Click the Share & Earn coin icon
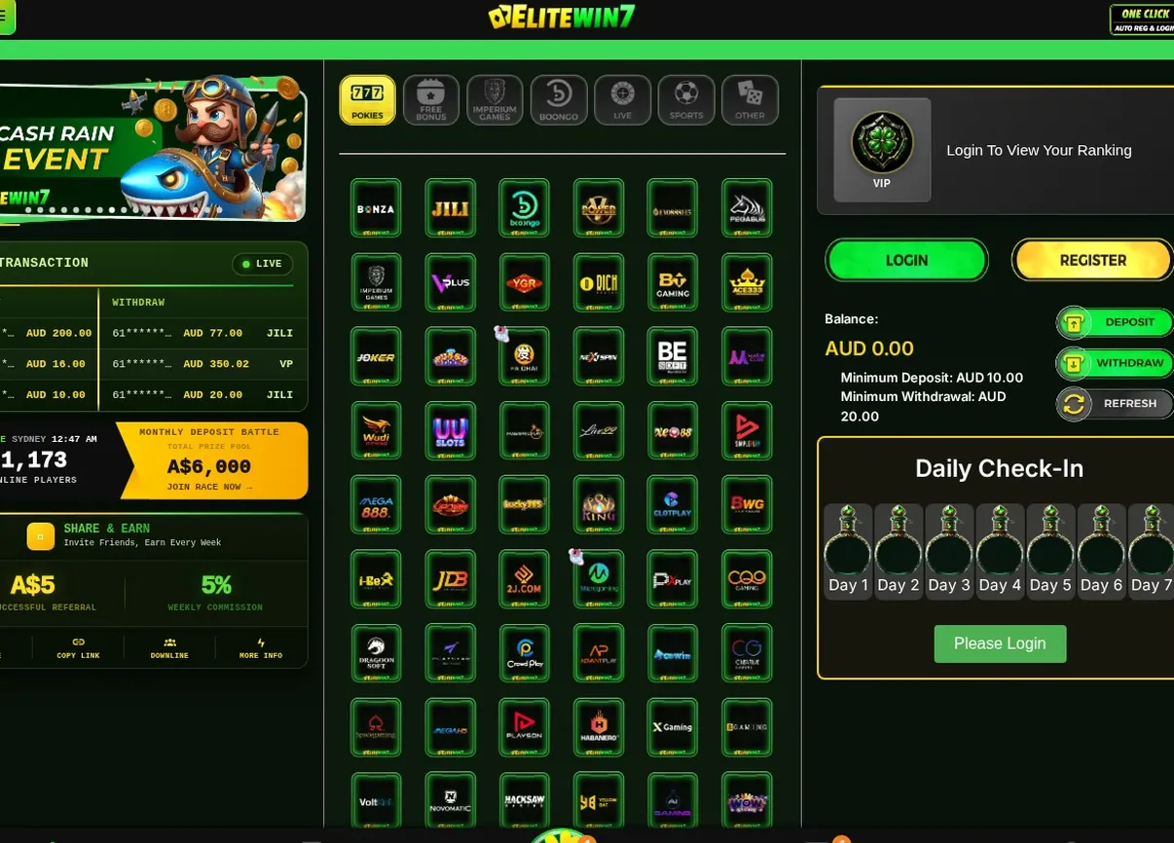The image size is (1174, 843). (41, 536)
